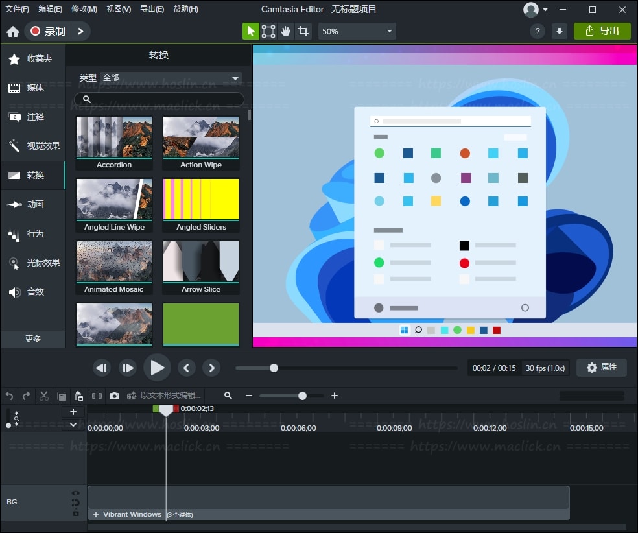Click the timeline zoom slider handle
638x533 pixels.
302,396
